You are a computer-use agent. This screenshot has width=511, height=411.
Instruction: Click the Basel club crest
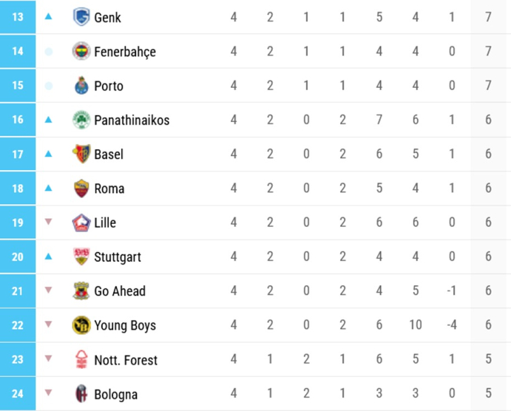tap(81, 154)
